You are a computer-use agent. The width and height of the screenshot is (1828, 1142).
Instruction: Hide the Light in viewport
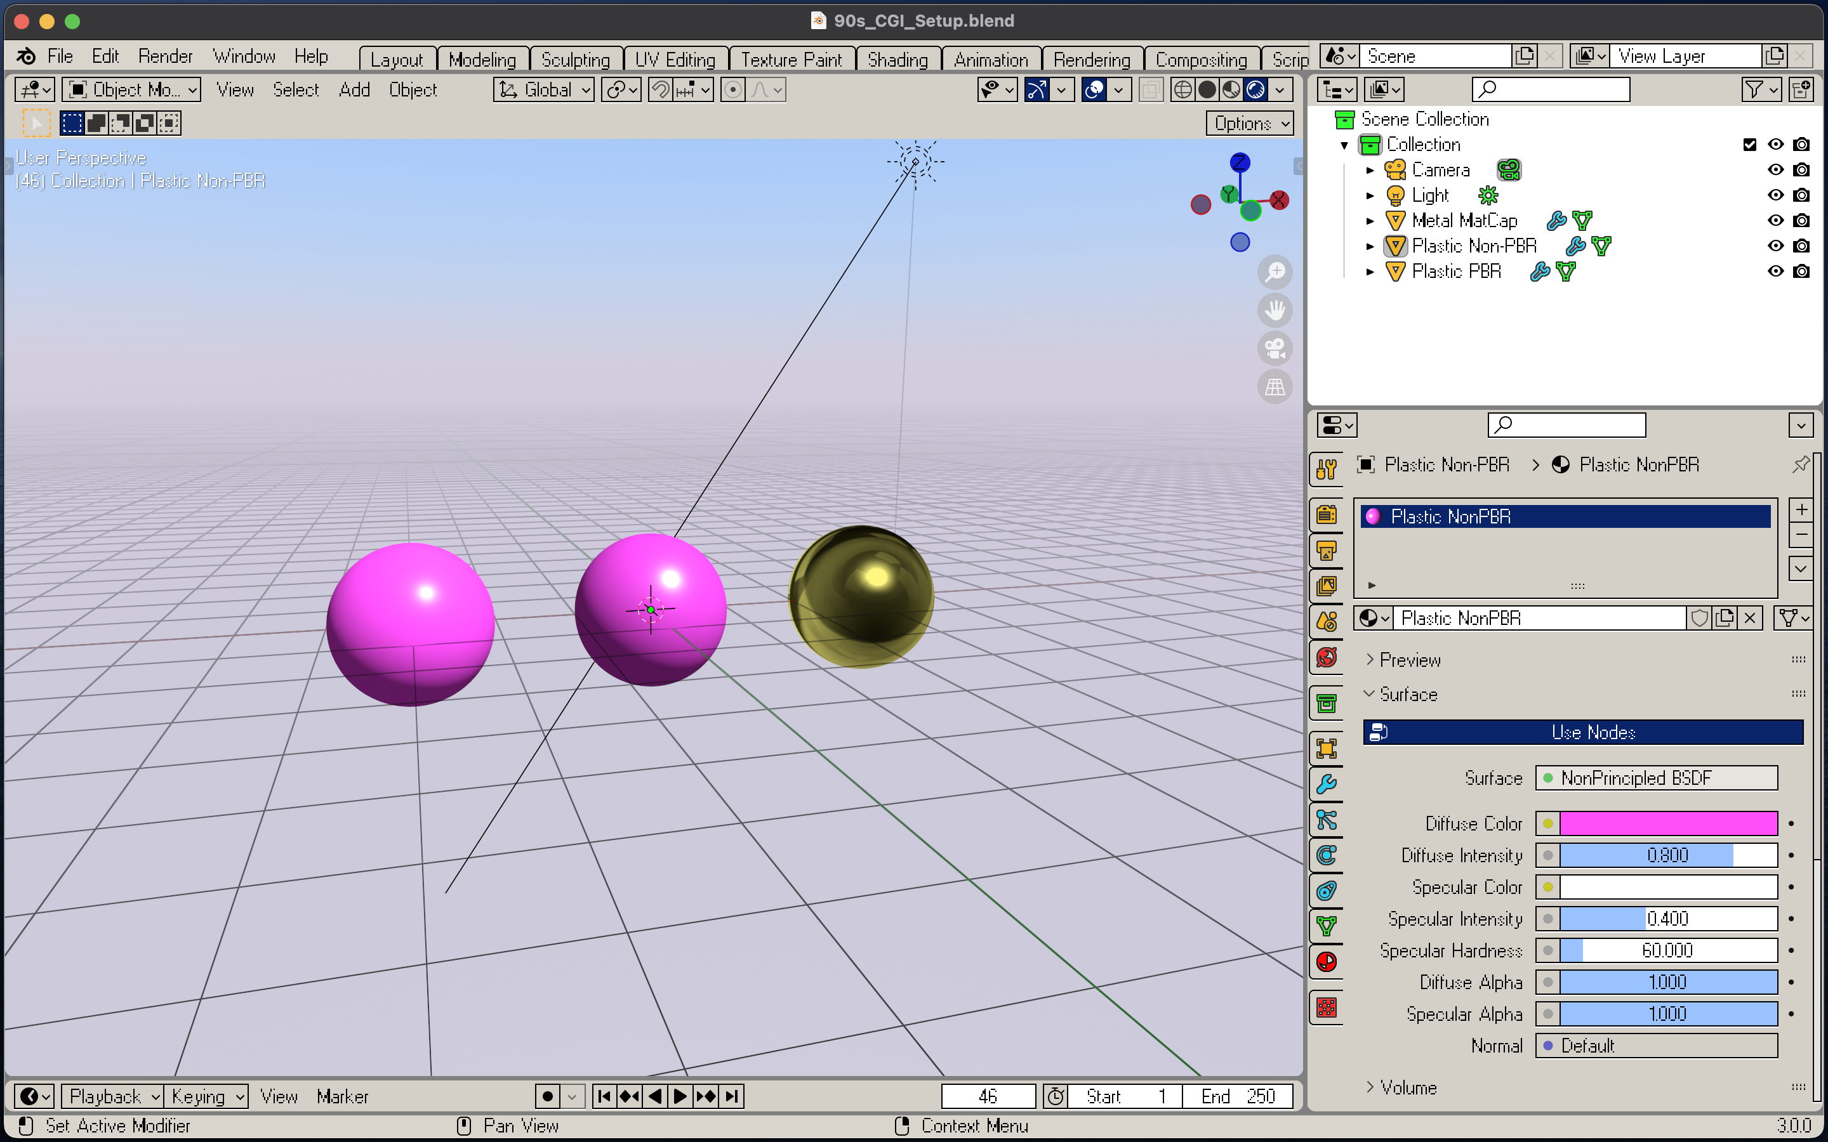click(1776, 195)
